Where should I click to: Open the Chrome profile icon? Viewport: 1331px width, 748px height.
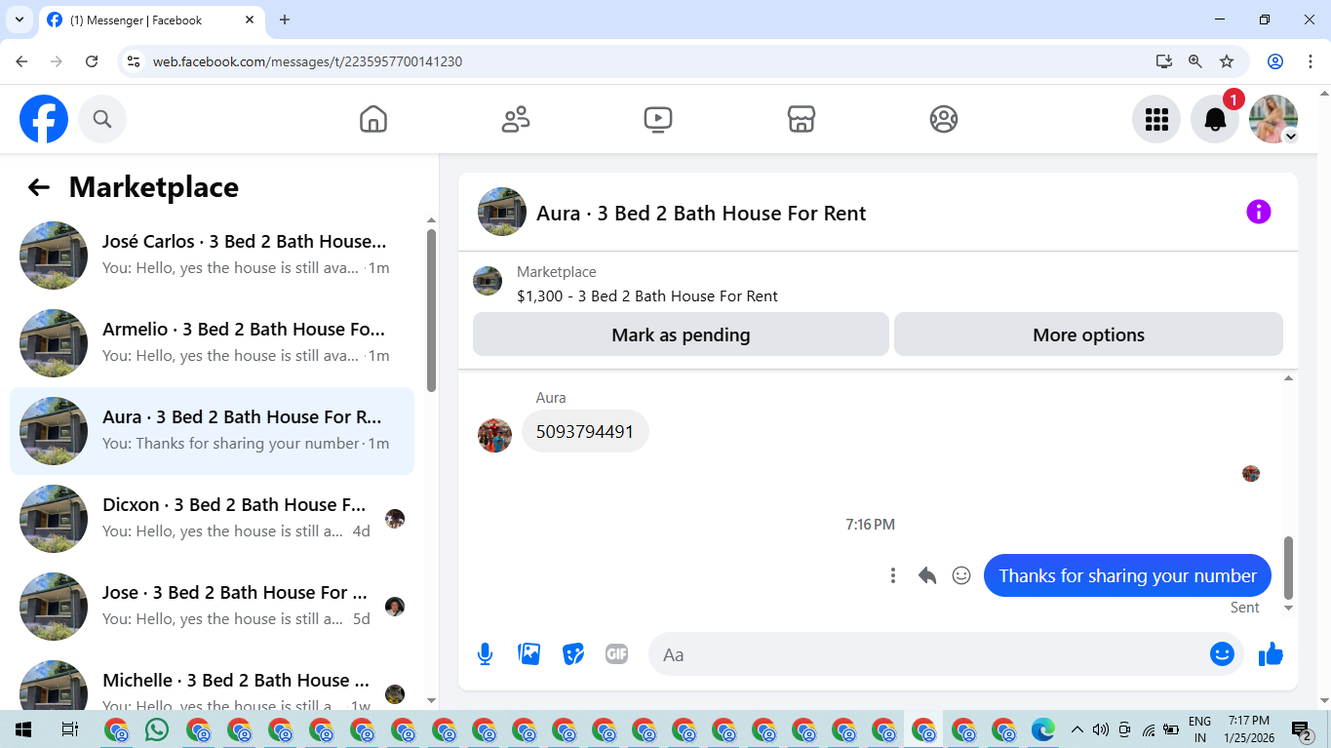pyautogui.click(x=1275, y=61)
